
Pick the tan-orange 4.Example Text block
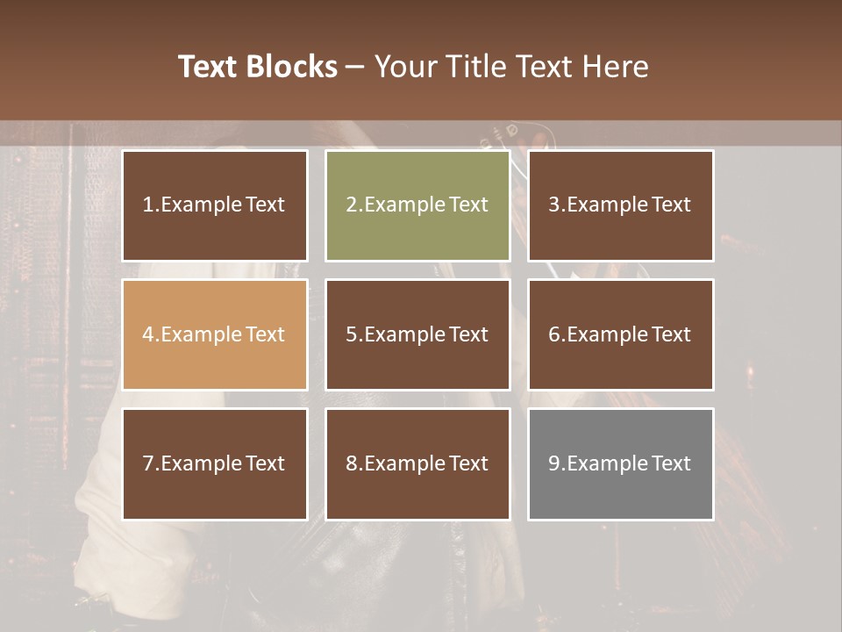coord(215,334)
